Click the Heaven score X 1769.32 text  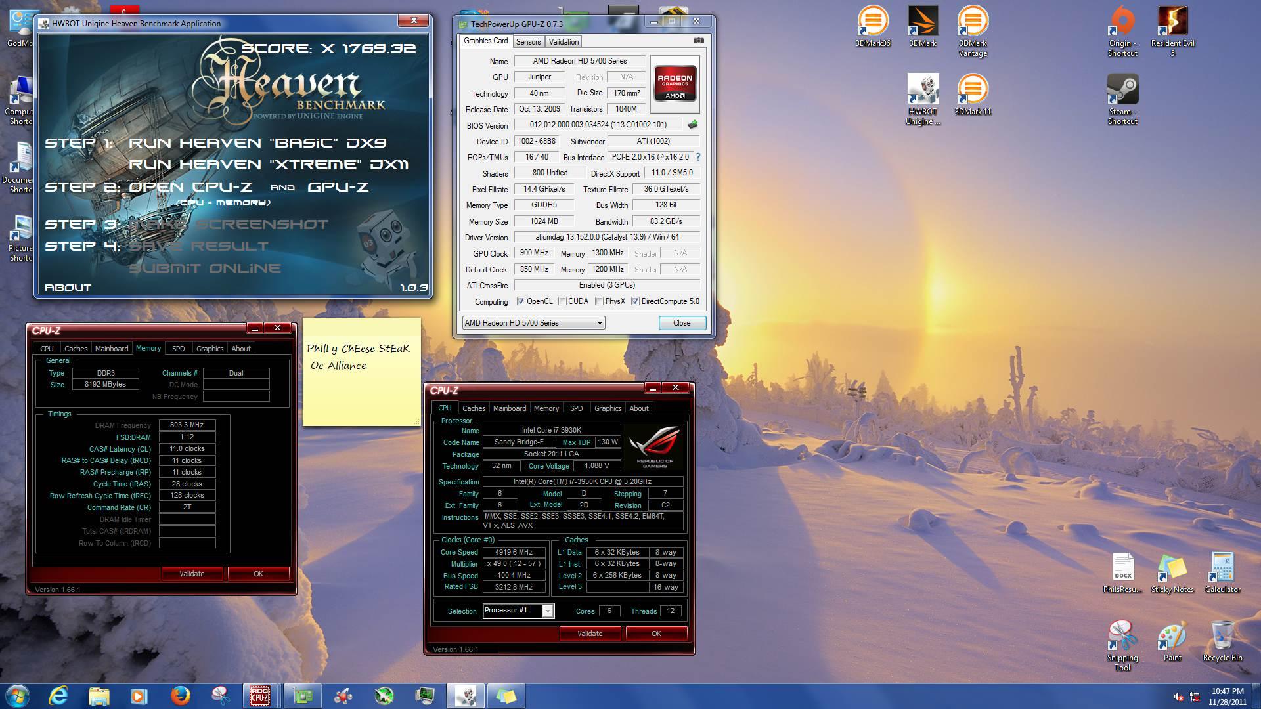point(328,49)
